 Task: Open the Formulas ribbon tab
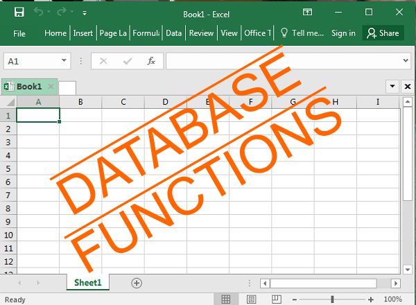(146, 33)
